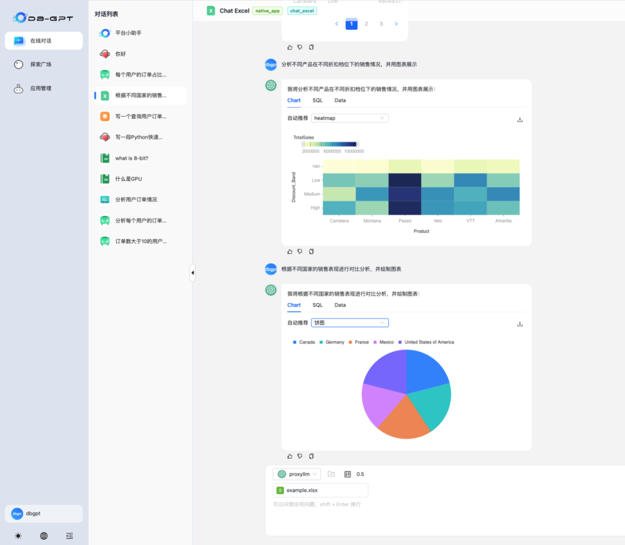The height and width of the screenshot is (545, 625).
Task: Copy the pie chart response via copy icon
Action: 311,456
